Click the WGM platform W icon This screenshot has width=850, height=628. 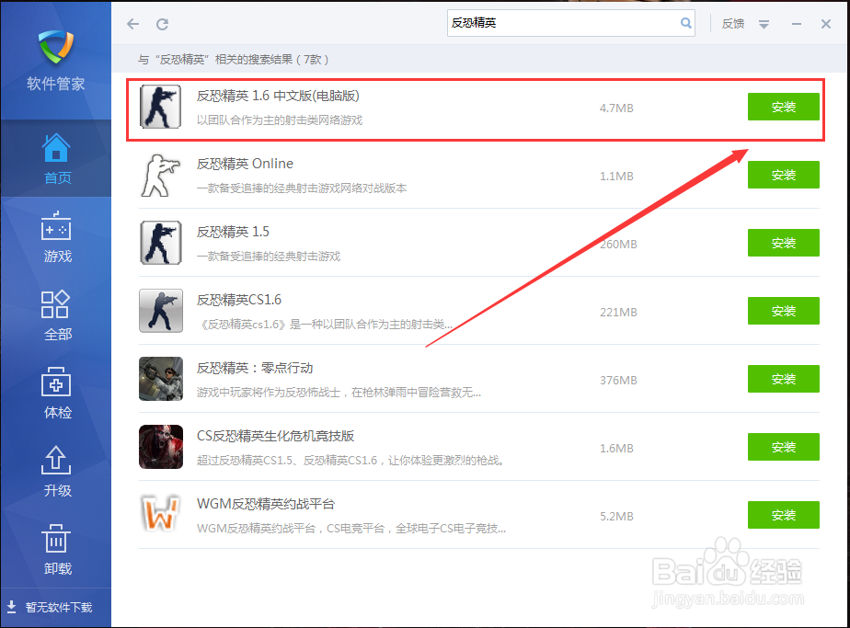click(x=160, y=514)
